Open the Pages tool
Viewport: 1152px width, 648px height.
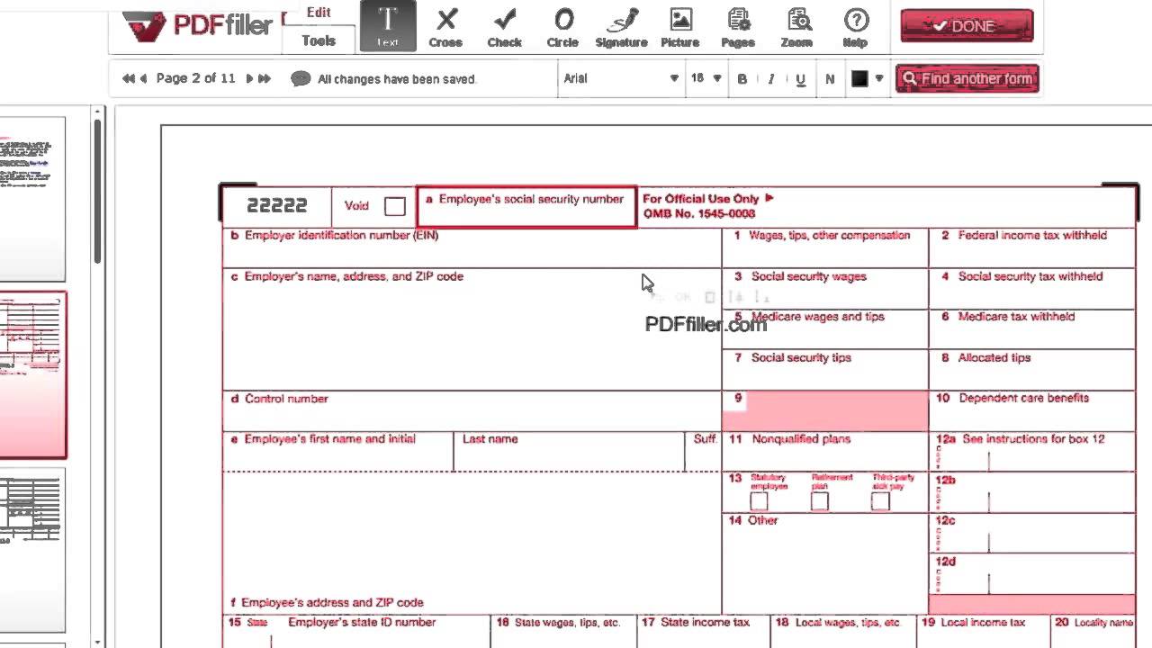pos(739,26)
